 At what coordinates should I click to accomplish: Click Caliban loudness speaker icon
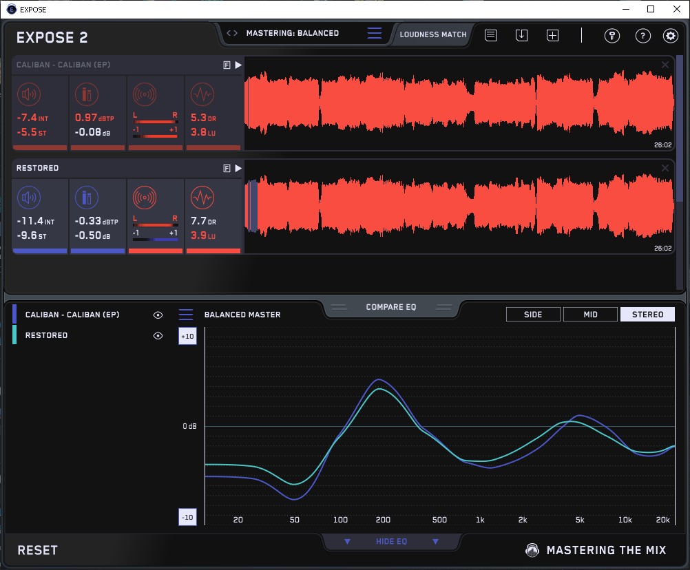29,94
